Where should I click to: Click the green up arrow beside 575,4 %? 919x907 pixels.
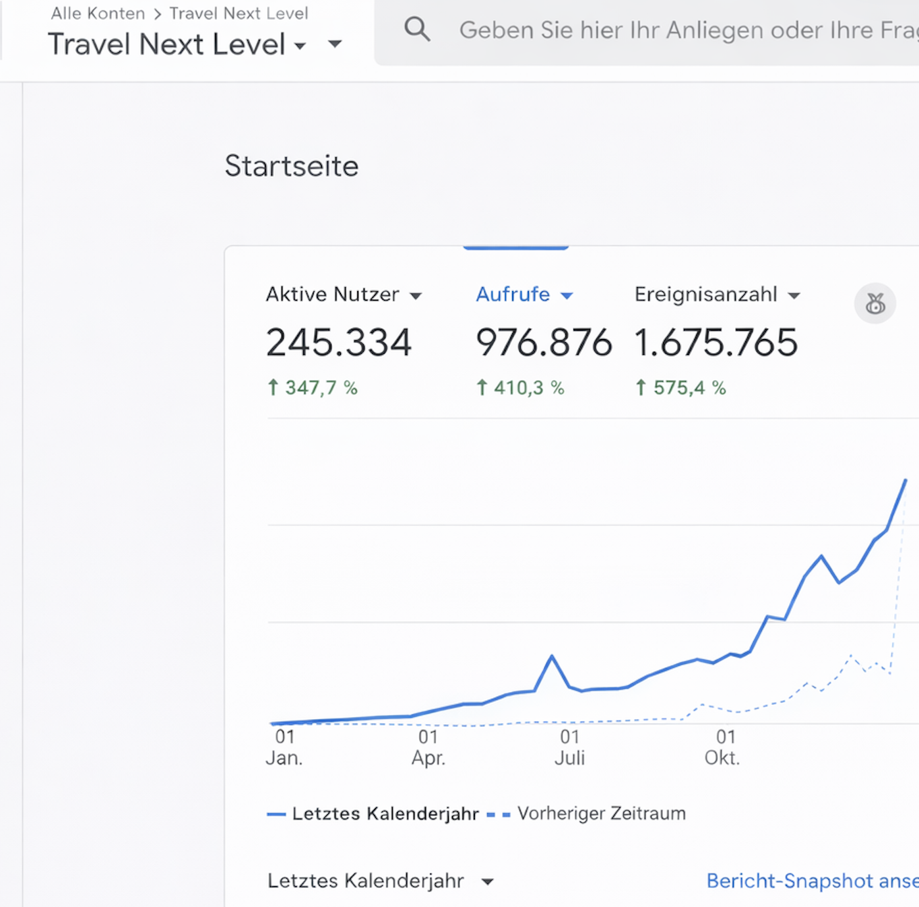tap(641, 387)
